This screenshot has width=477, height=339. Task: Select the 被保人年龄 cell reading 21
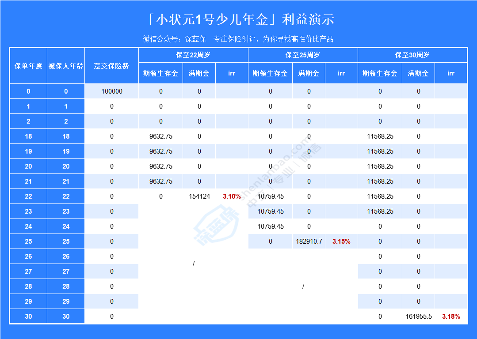point(66,181)
